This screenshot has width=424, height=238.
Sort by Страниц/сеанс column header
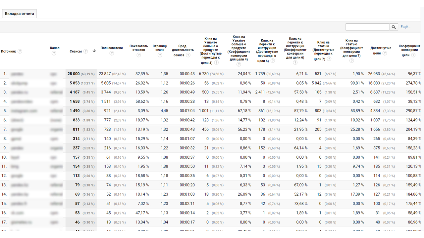tap(160, 48)
